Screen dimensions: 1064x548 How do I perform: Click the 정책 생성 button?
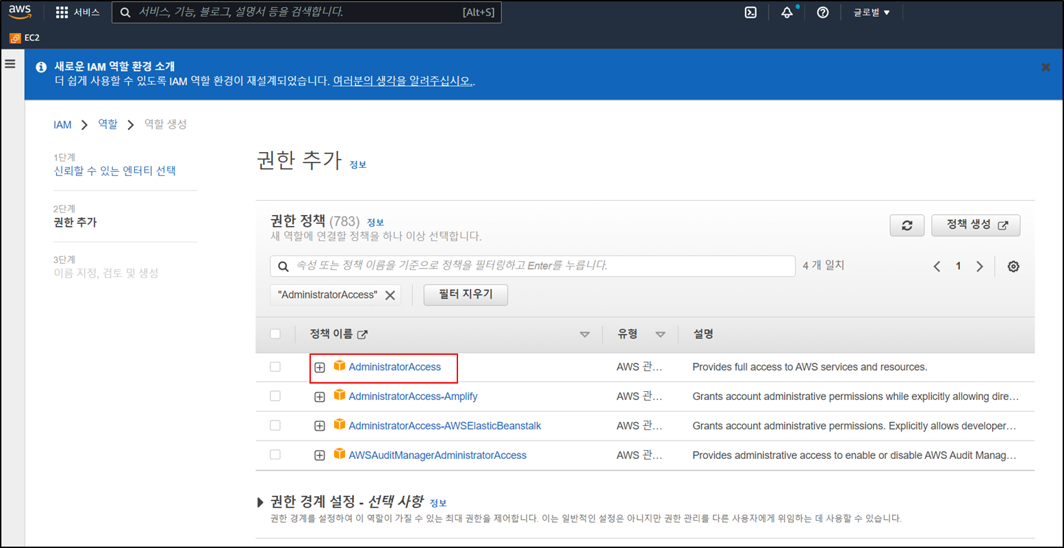coord(976,225)
